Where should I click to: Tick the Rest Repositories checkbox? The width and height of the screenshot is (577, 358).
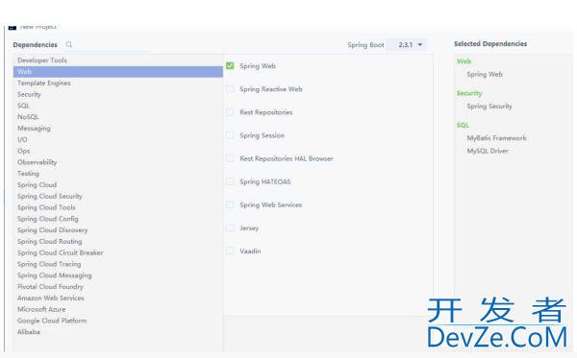(230, 112)
